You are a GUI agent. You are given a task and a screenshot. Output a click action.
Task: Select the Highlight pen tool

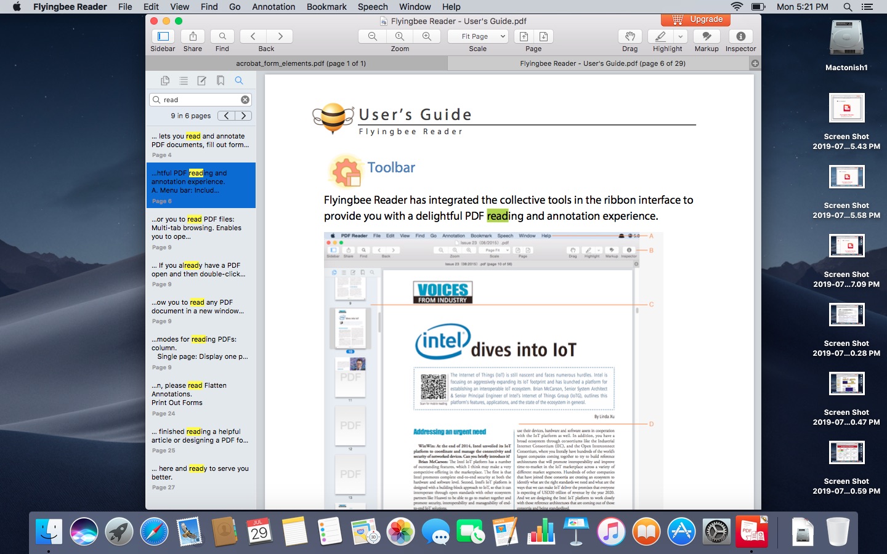(660, 36)
